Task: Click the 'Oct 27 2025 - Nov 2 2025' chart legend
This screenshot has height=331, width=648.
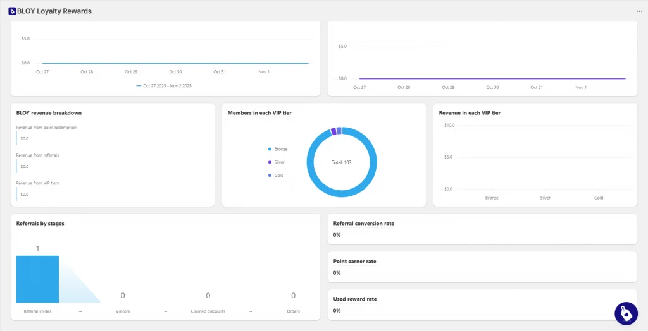Action: point(164,86)
